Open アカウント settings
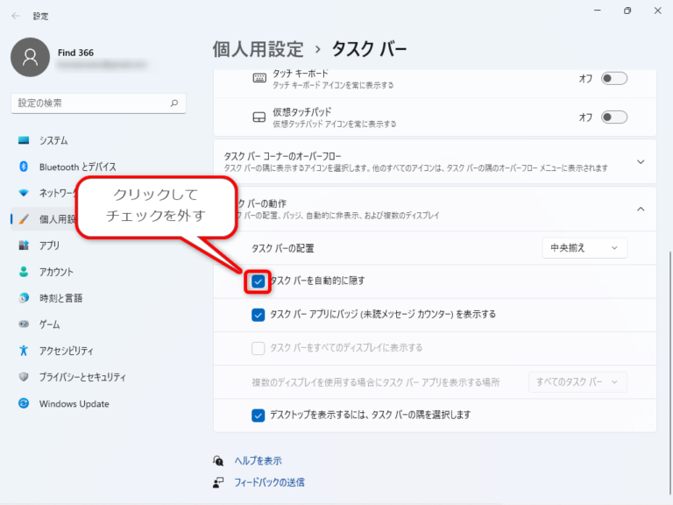This screenshot has height=505, width=673. 56,272
